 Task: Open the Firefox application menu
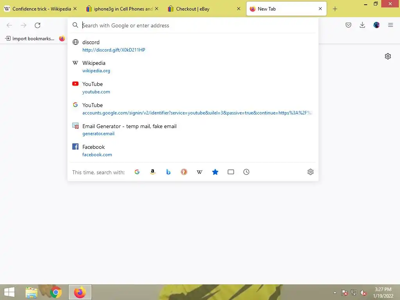391,25
